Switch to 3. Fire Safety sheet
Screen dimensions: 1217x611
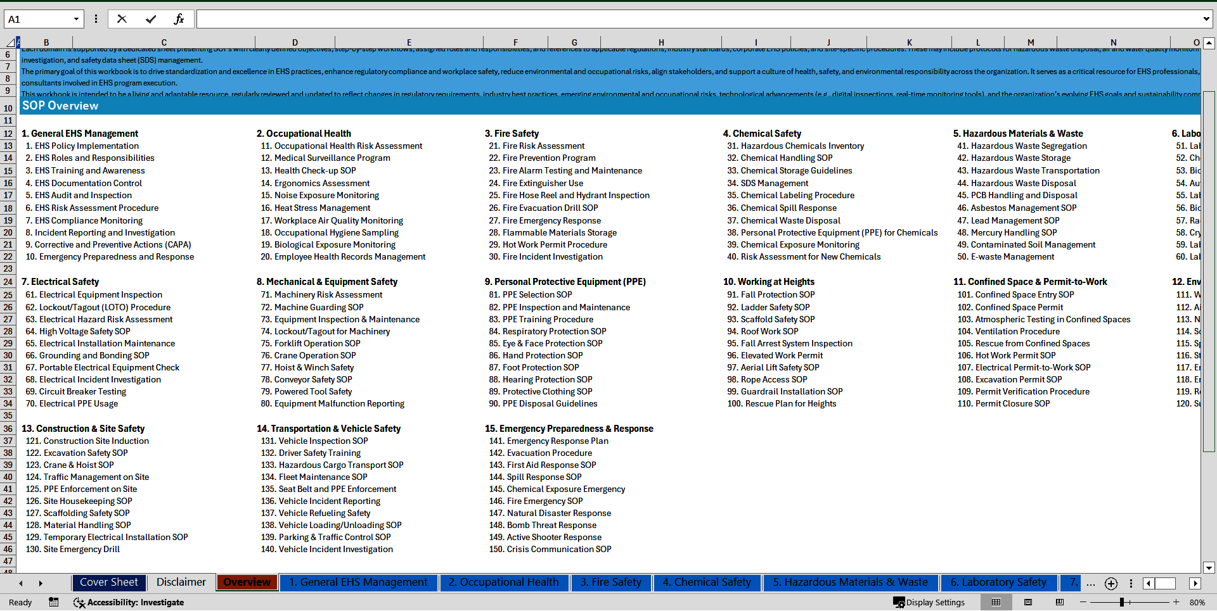click(x=610, y=583)
